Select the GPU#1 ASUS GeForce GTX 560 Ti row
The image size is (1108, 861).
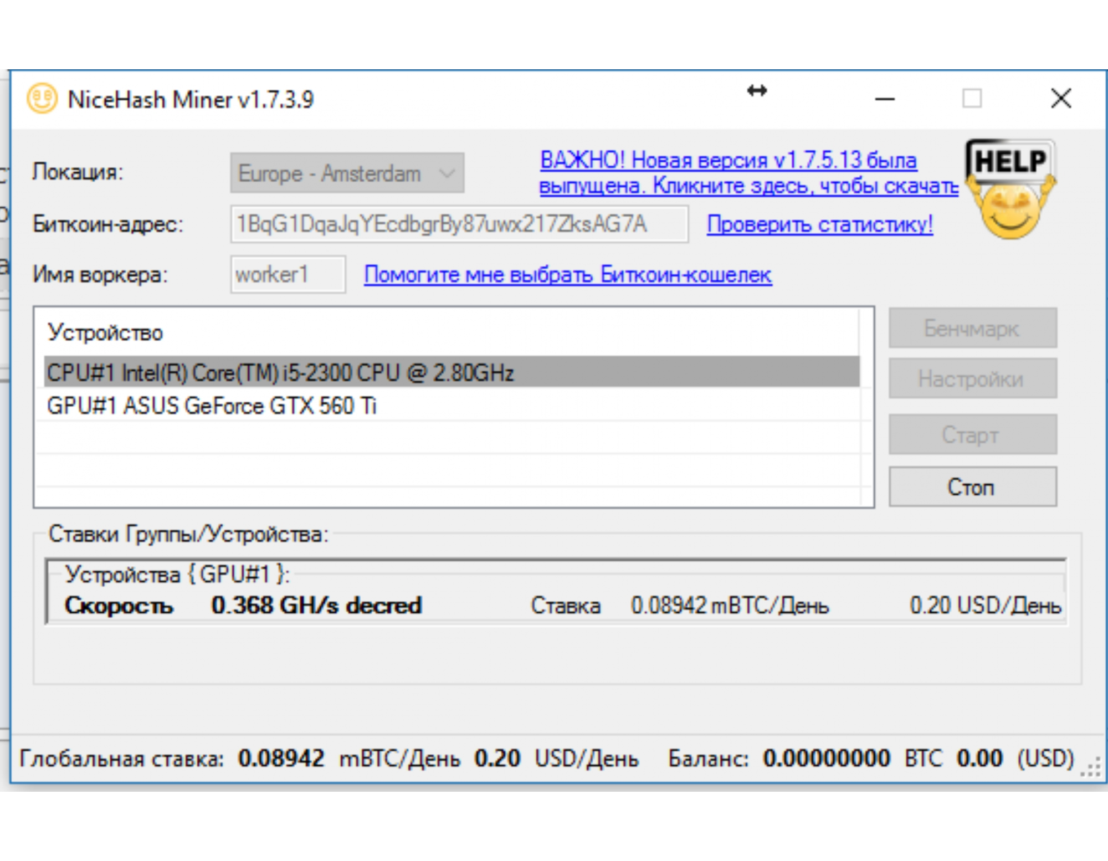[452, 406]
